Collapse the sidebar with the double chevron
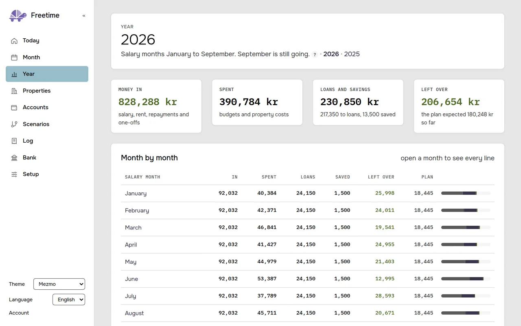This screenshot has height=326, width=521. (x=84, y=16)
